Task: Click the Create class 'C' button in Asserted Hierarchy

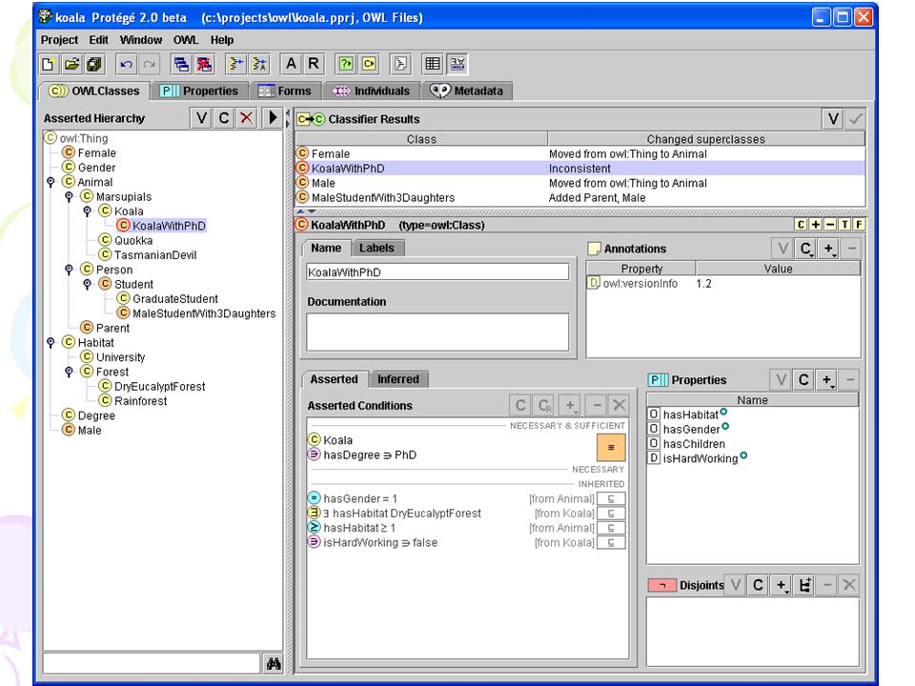Action: (223, 118)
